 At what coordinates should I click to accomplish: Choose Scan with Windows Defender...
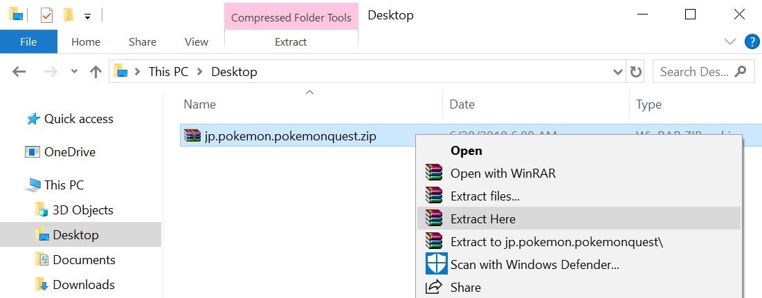[579, 265]
